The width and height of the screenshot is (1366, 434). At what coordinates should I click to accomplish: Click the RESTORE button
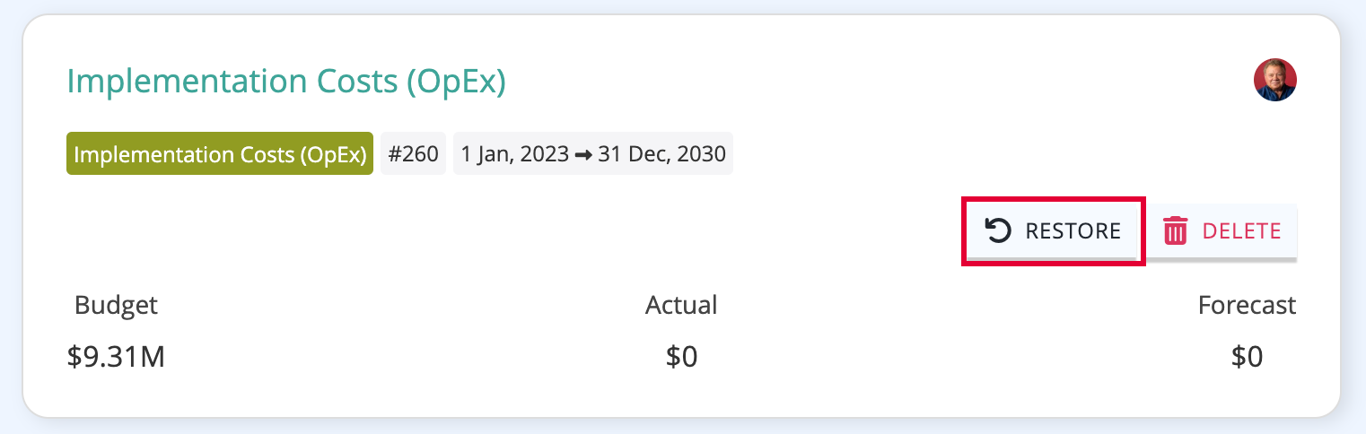pyautogui.click(x=1053, y=231)
